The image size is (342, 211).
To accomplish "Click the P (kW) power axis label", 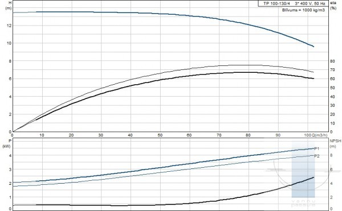I will coord(7,143).
